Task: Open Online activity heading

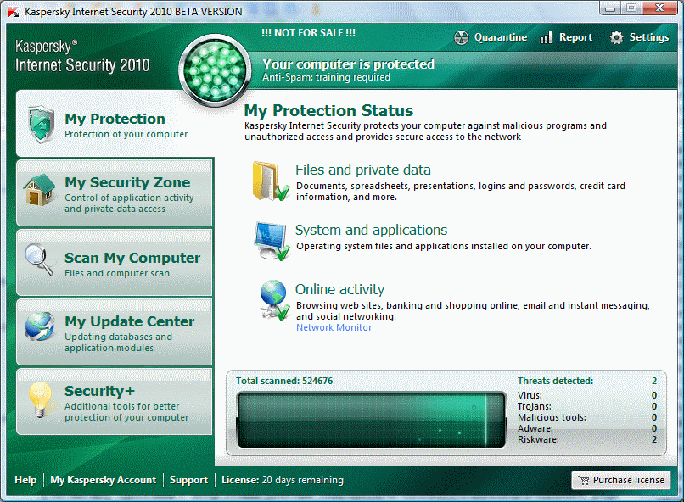Action: 339,289
